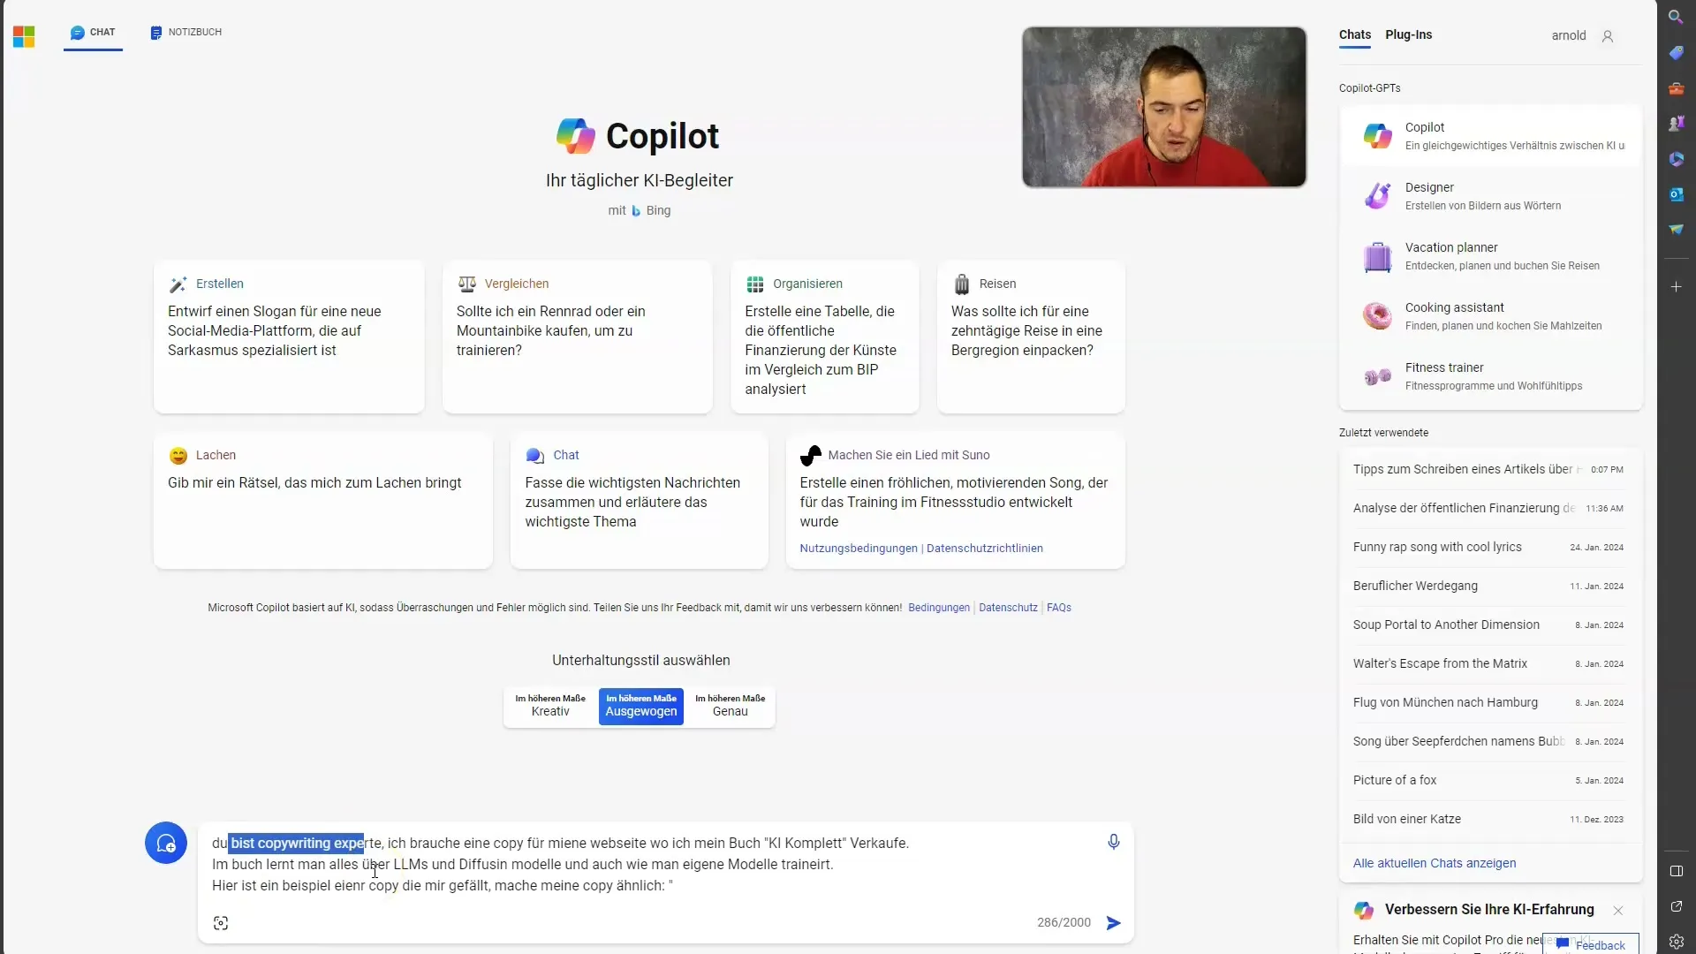Switch to the Plug-ins tab

[x=1410, y=35]
